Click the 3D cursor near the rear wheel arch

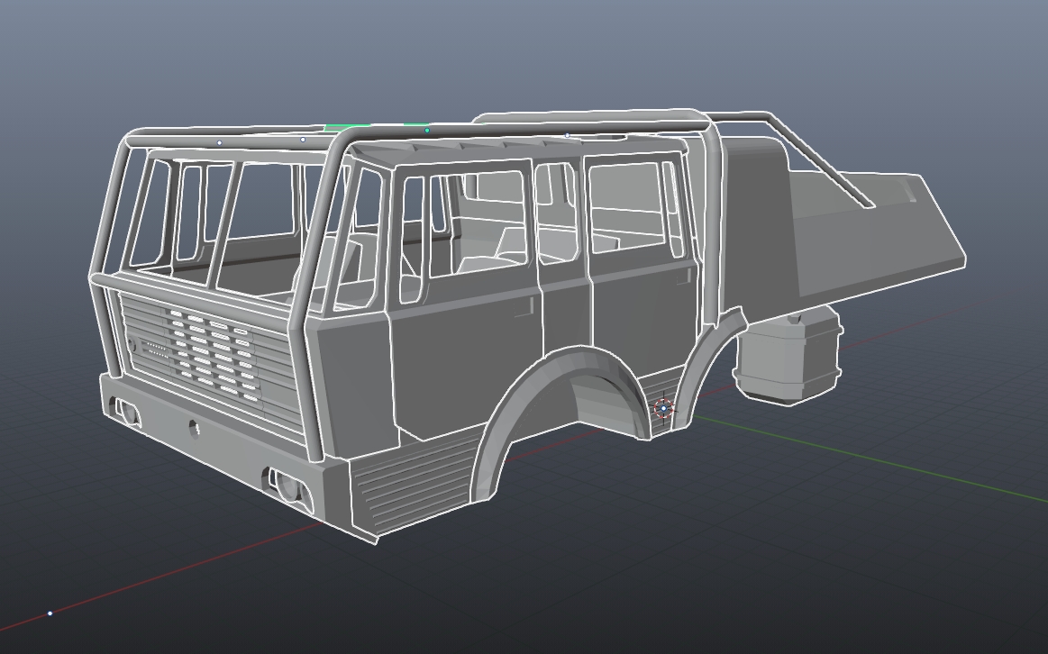pos(664,407)
